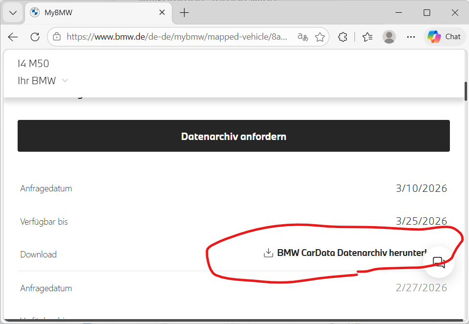469x324 pixels.
Task: Click the translate page icon
Action: tap(302, 37)
